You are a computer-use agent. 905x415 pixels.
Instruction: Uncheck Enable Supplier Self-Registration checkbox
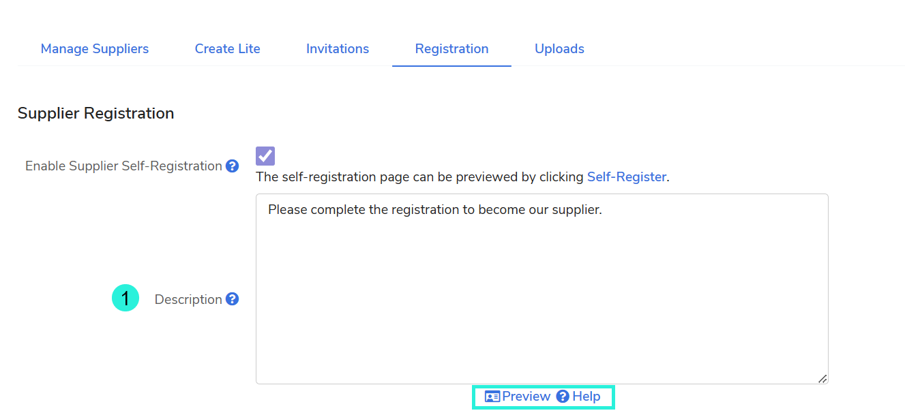coord(265,156)
